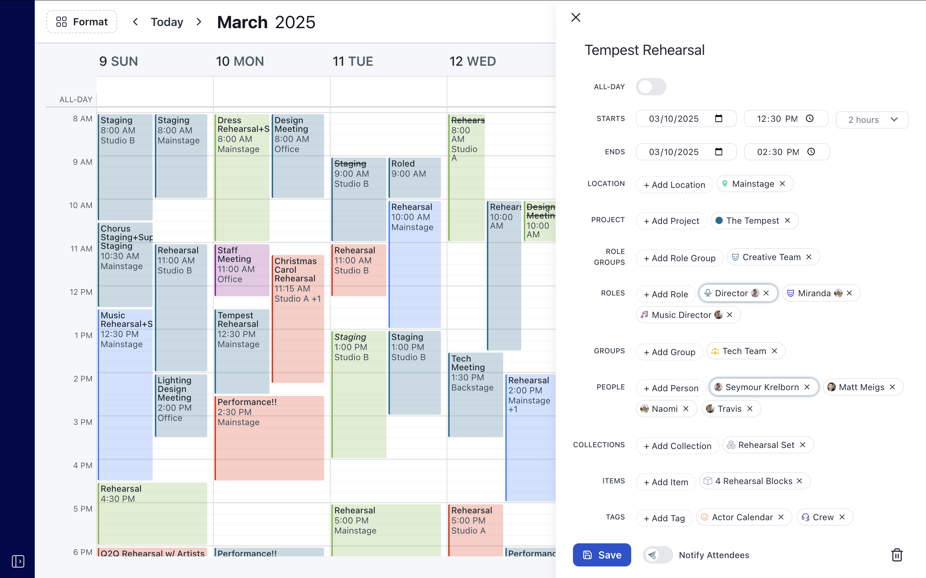
Task: Navigate to the next week with the right chevron
Action: [x=199, y=22]
